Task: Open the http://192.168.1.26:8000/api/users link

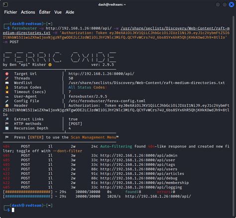Action: pos(139,169)
